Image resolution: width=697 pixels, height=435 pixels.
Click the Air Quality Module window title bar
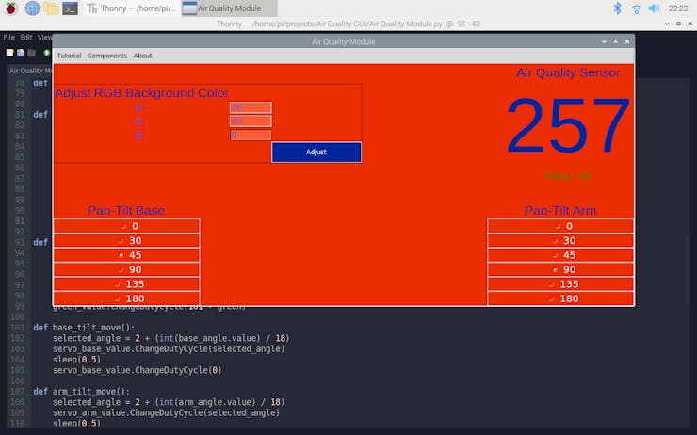click(x=343, y=41)
